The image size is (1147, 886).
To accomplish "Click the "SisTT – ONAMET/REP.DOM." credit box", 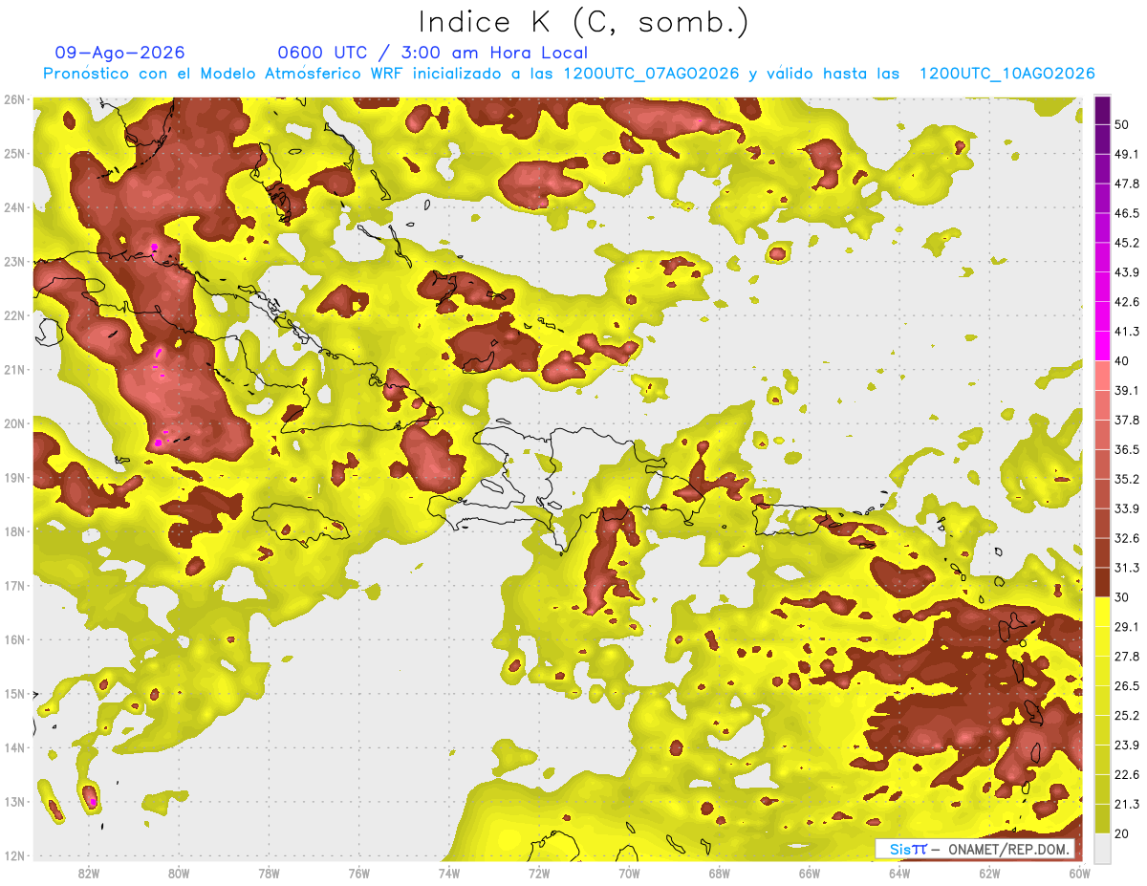I will click(975, 849).
